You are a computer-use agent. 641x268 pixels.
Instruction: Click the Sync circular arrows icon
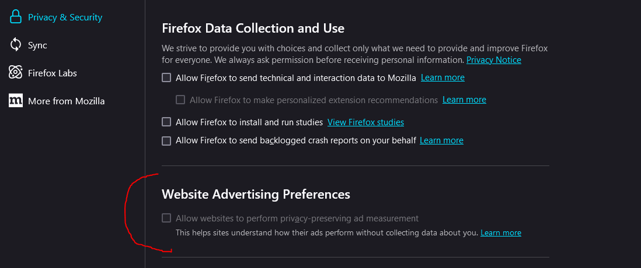[x=16, y=45]
